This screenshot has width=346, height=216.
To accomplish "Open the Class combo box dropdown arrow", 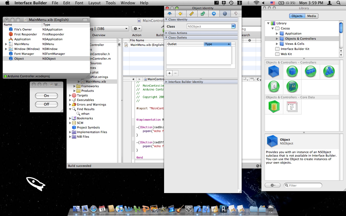I will click(x=233, y=26).
